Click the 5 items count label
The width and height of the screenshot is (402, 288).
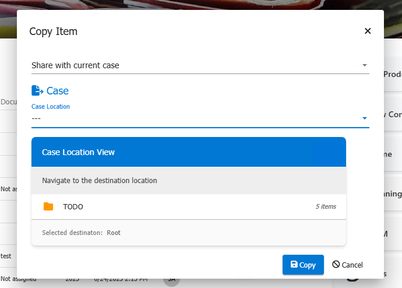[326, 206]
